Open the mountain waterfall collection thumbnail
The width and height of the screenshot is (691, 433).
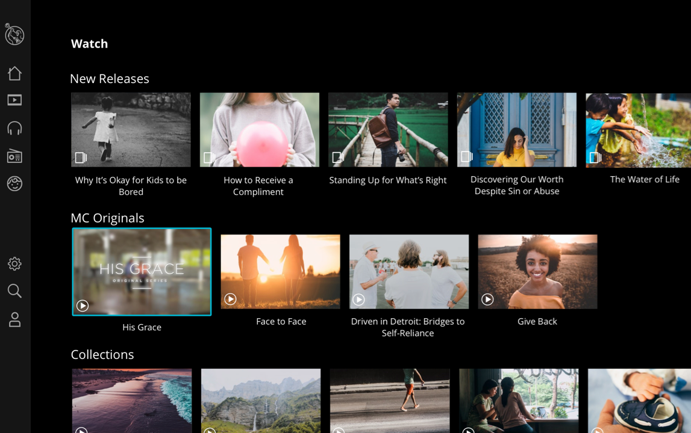(261, 401)
